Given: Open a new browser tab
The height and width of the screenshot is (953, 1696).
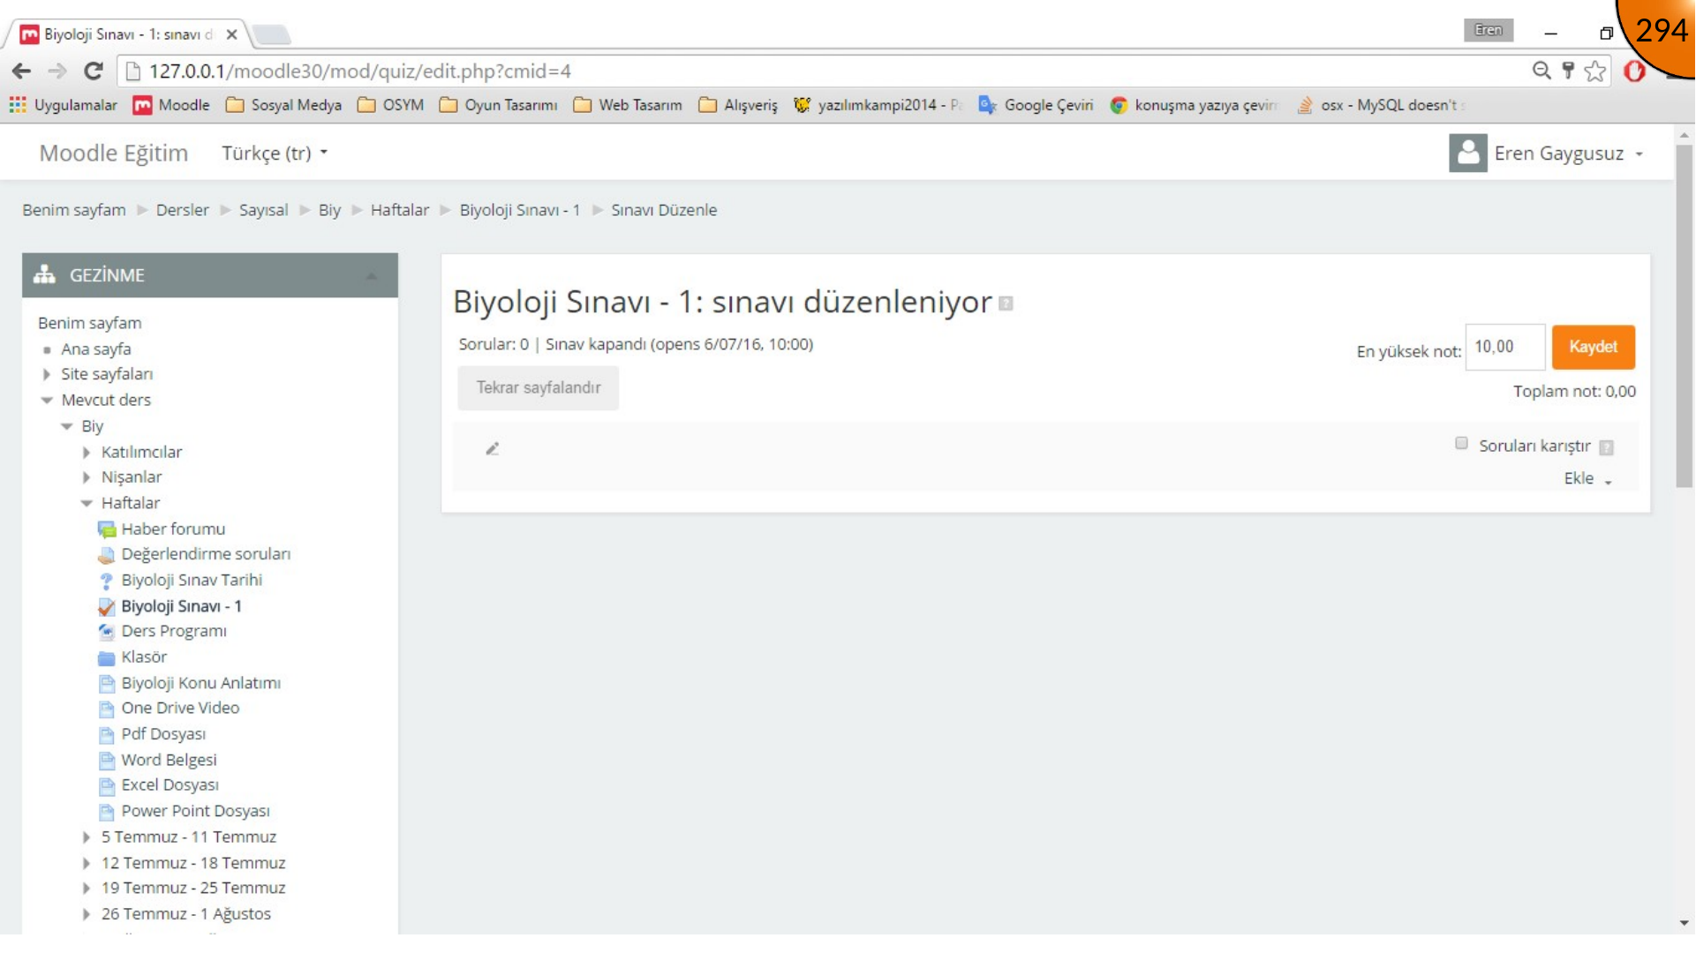Looking at the screenshot, I should [x=272, y=35].
